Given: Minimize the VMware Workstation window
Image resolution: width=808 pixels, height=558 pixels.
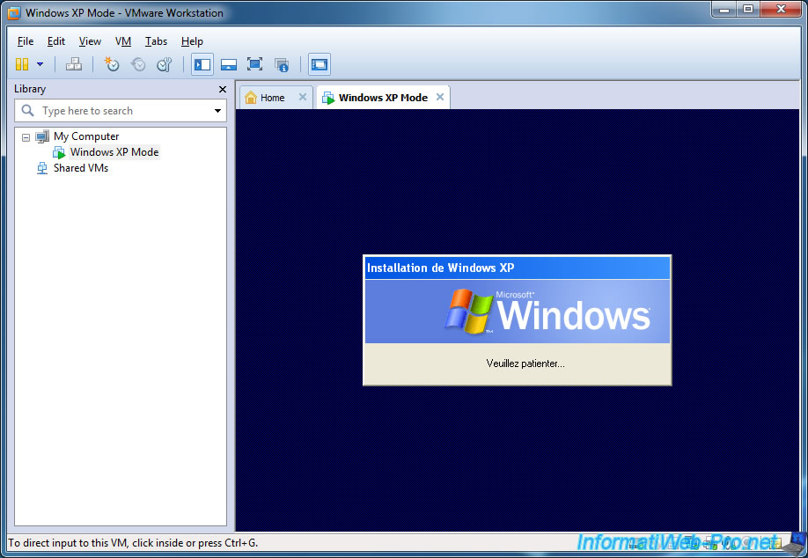Looking at the screenshot, I should (724, 10).
